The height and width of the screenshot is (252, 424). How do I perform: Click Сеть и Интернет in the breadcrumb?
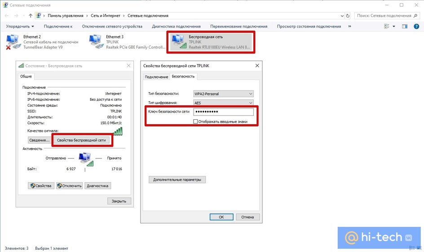106,16
